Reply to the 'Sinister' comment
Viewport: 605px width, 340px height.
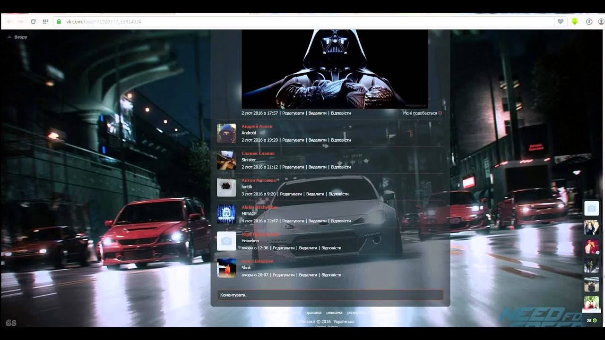[341, 167]
